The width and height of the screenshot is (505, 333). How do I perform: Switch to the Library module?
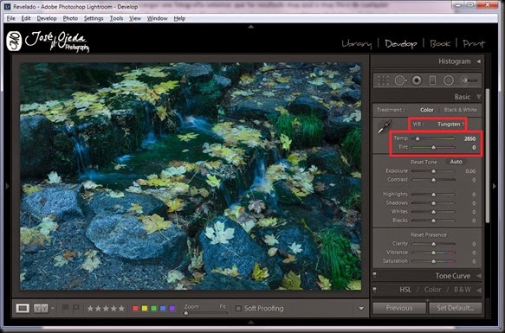pos(357,44)
